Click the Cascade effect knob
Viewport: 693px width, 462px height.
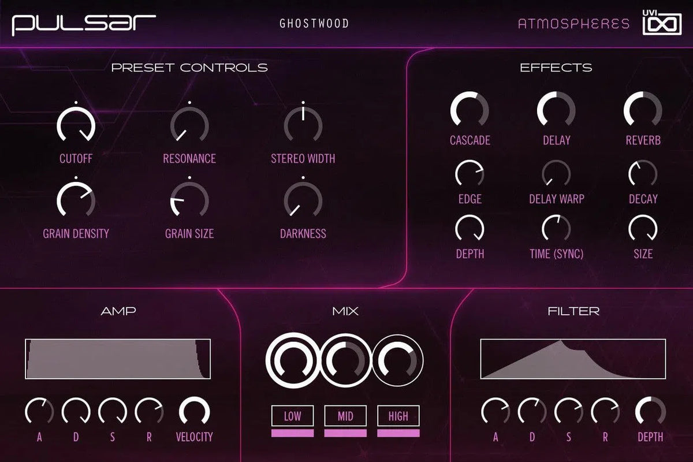[470, 110]
